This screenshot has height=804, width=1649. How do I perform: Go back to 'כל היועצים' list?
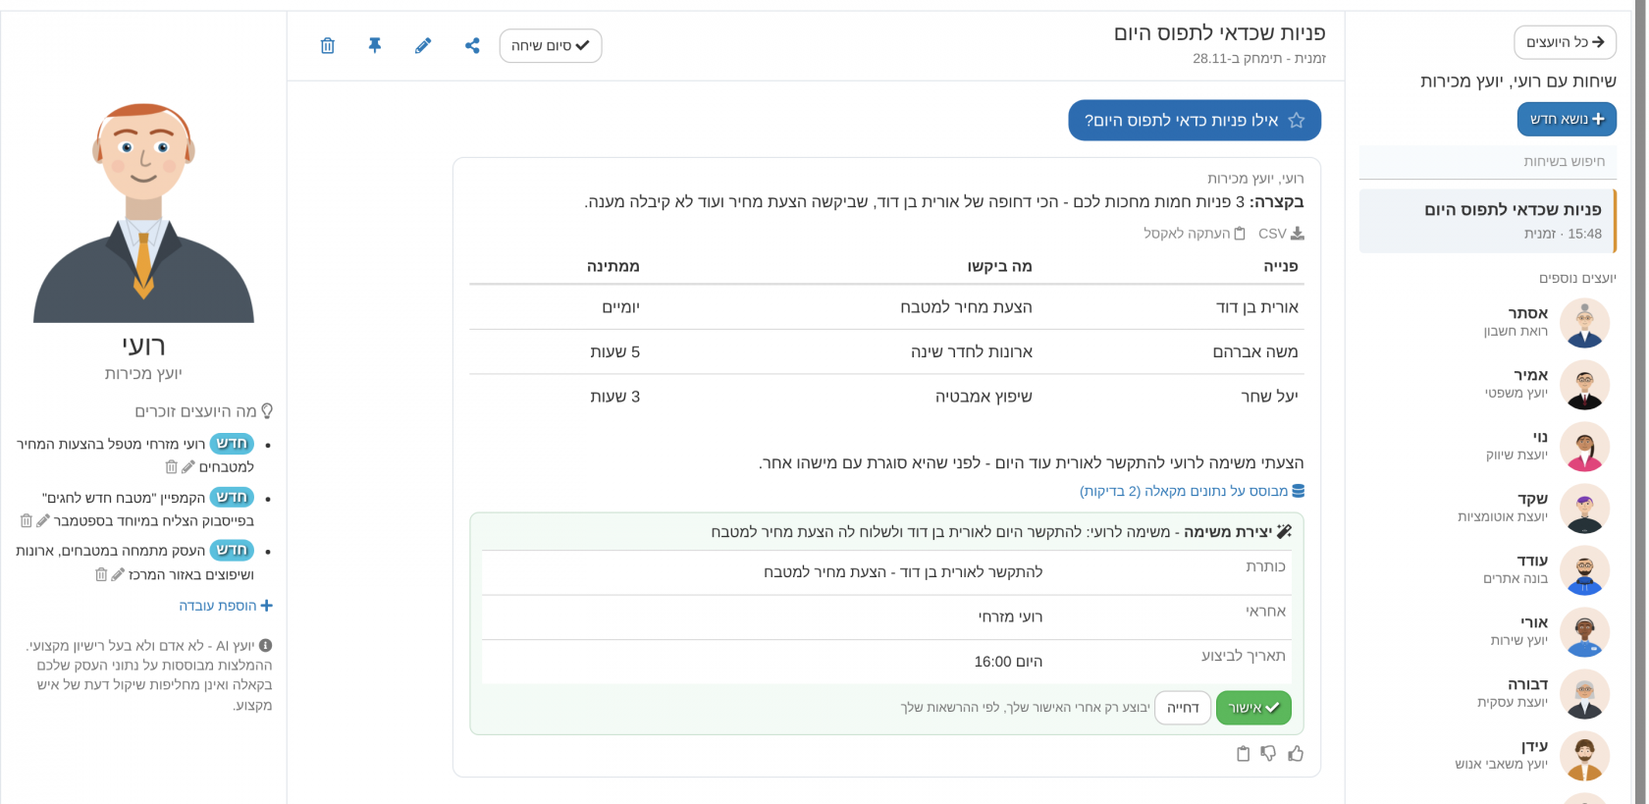point(1565,42)
